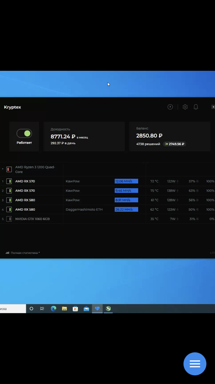Click the lightning icon beside 7W

pyautogui.click(x=178, y=219)
